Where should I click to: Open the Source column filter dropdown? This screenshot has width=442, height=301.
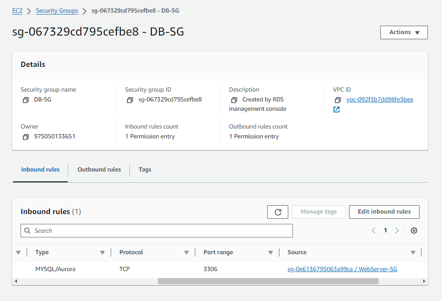pos(413,252)
